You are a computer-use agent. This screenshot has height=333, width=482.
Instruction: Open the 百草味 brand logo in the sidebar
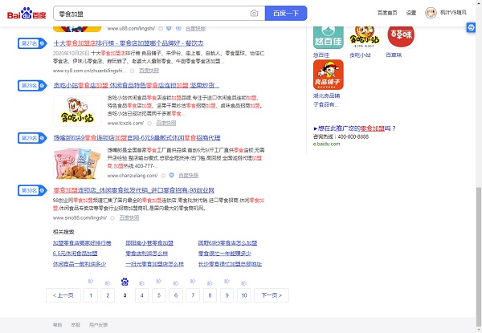click(401, 36)
